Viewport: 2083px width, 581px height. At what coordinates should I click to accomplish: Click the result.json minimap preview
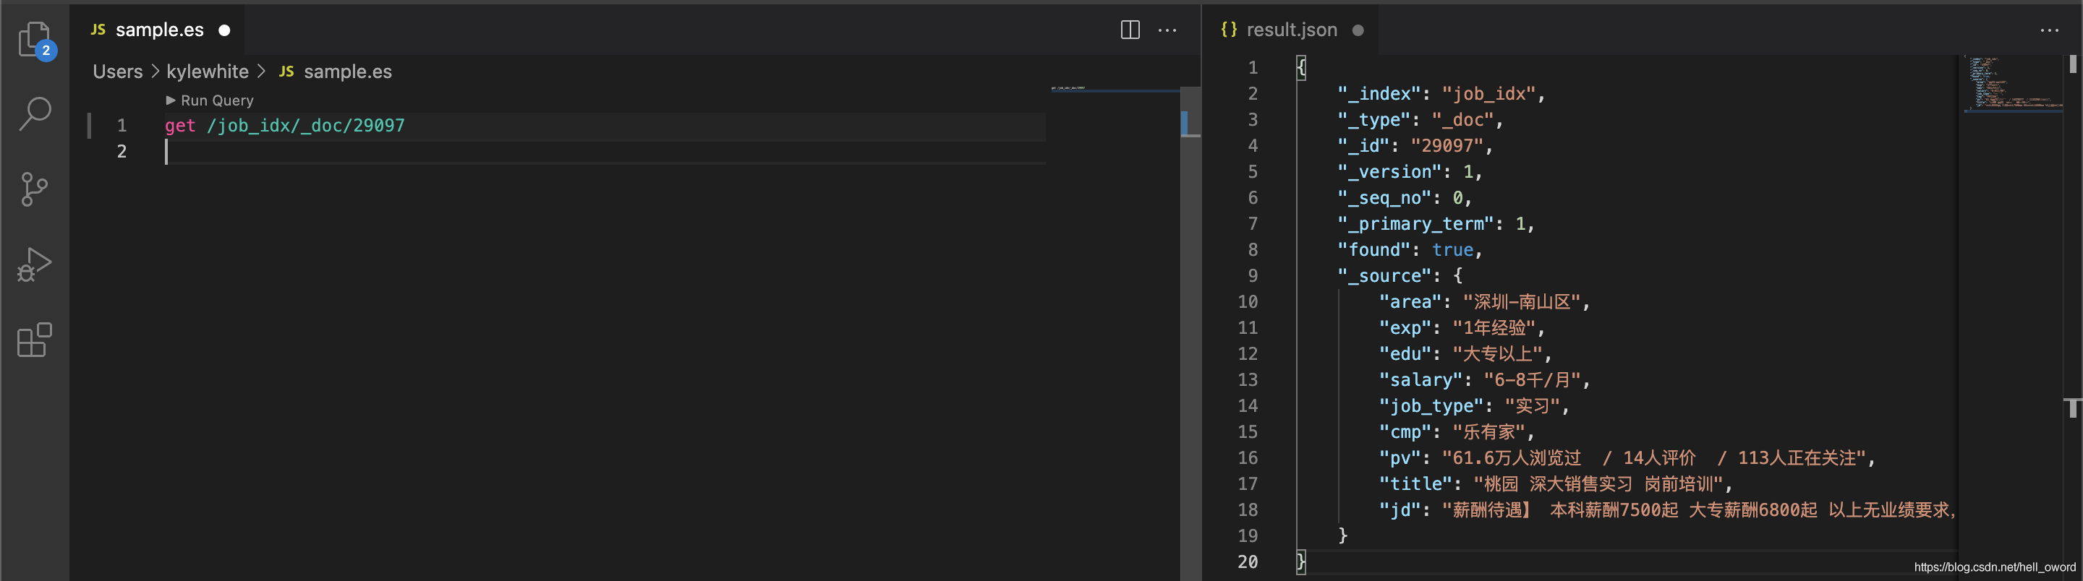(2014, 84)
